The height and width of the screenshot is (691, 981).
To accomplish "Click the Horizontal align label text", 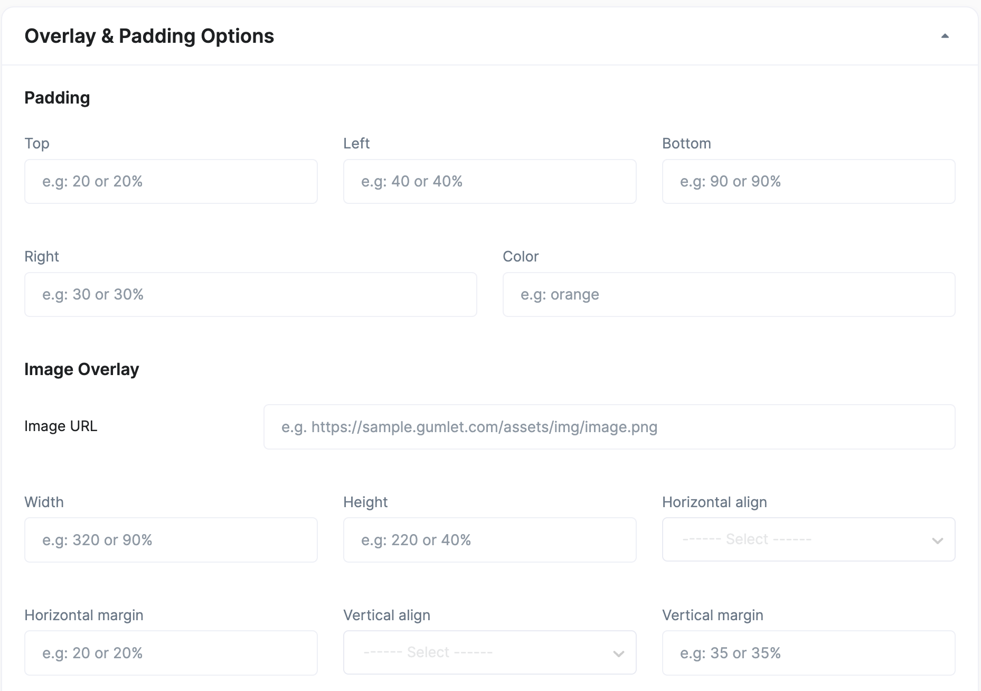I will 714,502.
